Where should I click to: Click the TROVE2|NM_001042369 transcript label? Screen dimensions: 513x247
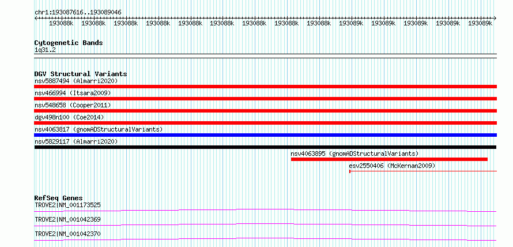click(67, 219)
